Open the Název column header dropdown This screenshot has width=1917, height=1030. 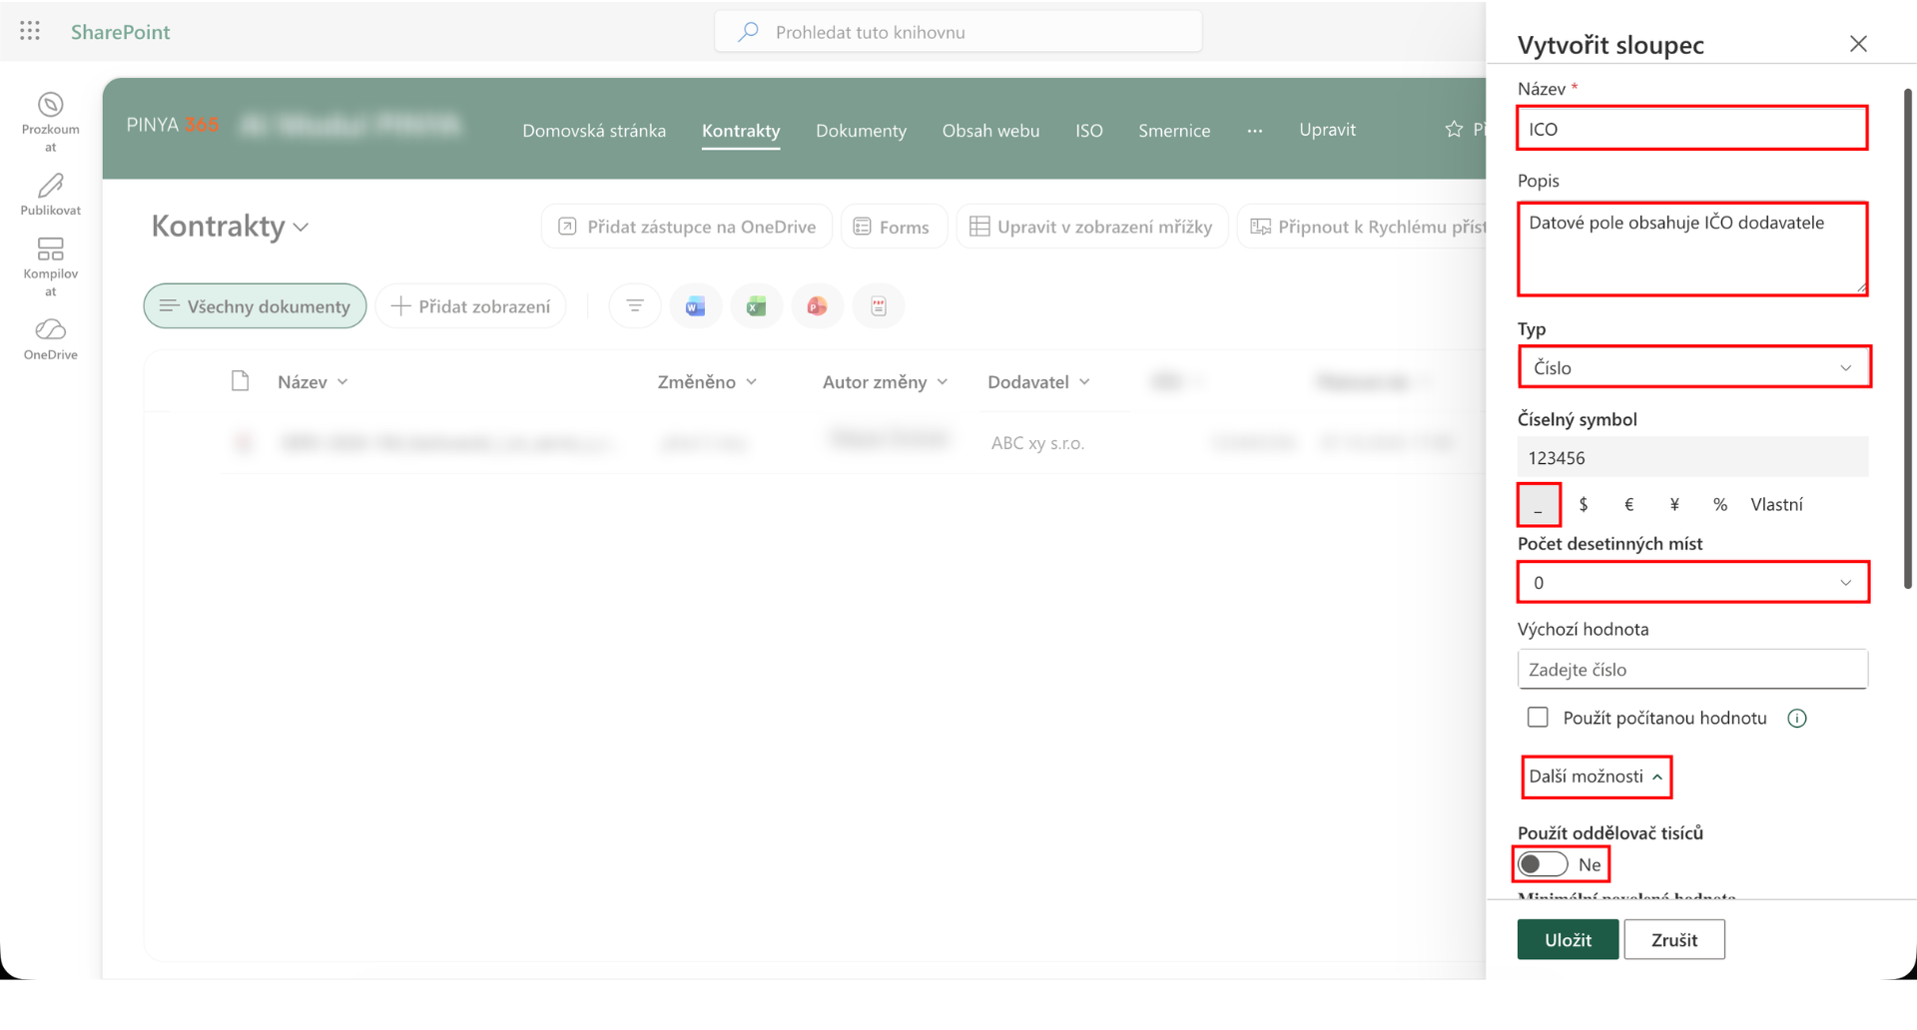tap(313, 381)
